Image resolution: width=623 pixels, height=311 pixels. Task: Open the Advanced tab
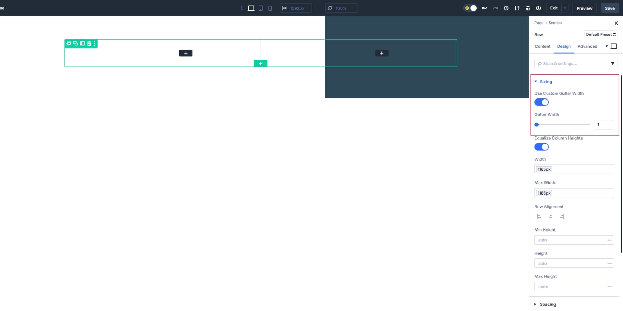tap(587, 46)
